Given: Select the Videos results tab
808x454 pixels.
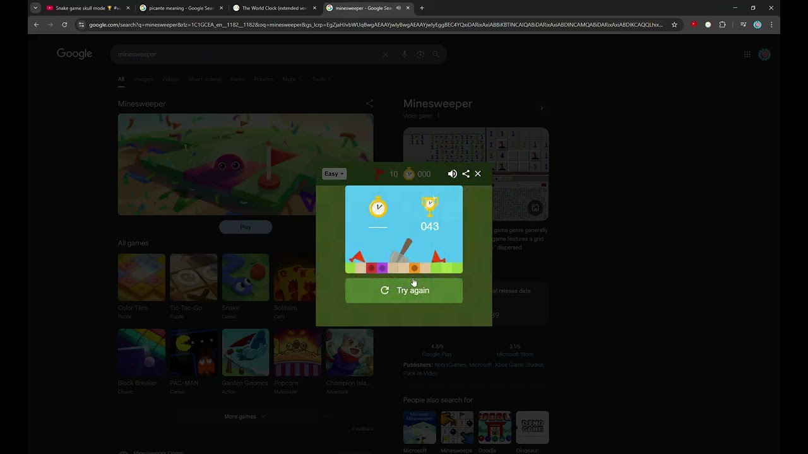Looking at the screenshot, I should 170,79.
